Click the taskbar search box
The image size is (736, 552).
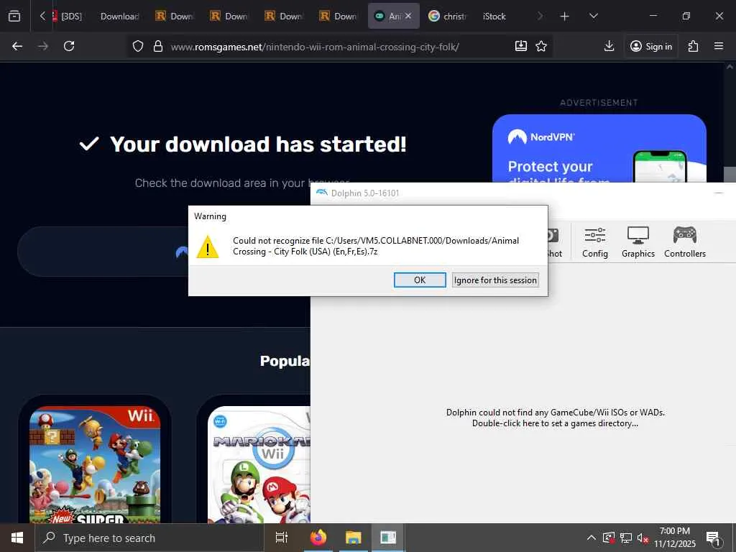[x=149, y=538]
